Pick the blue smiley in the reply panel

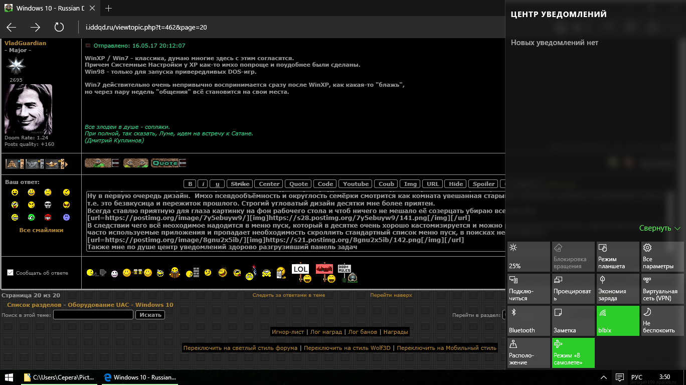pyautogui.click(x=66, y=217)
